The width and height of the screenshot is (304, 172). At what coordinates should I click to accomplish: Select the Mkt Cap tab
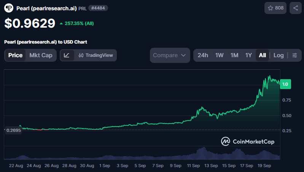tap(41, 55)
